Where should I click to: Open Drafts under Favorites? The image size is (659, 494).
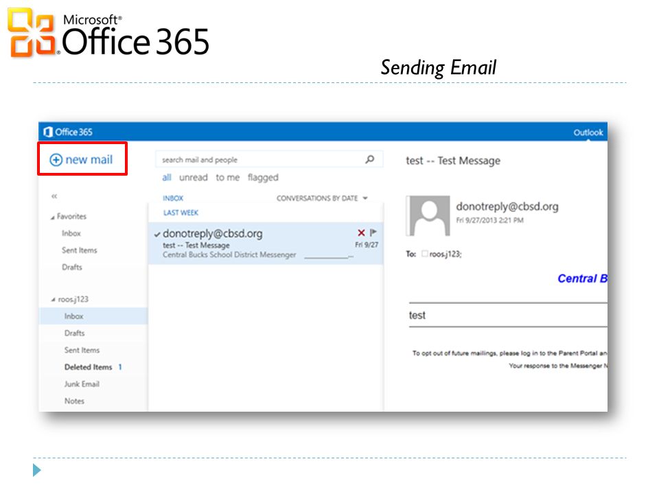point(72,267)
